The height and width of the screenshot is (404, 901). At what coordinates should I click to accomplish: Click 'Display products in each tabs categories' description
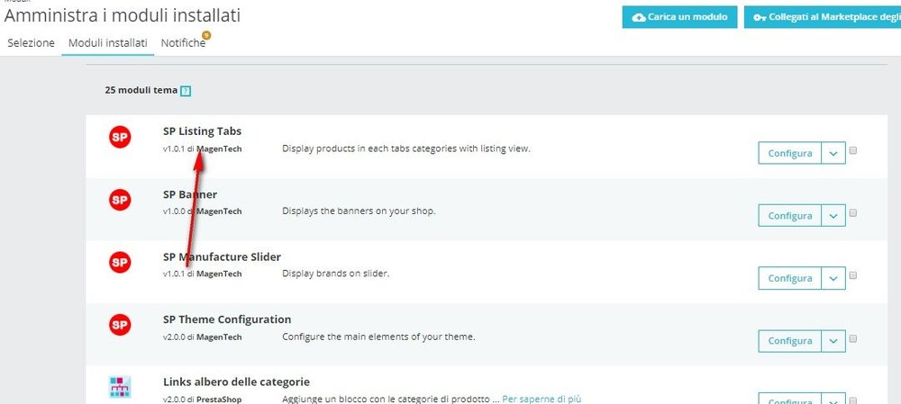(406, 148)
